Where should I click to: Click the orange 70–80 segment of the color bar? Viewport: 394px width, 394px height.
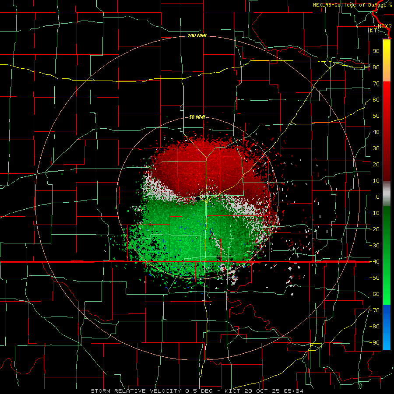click(387, 75)
